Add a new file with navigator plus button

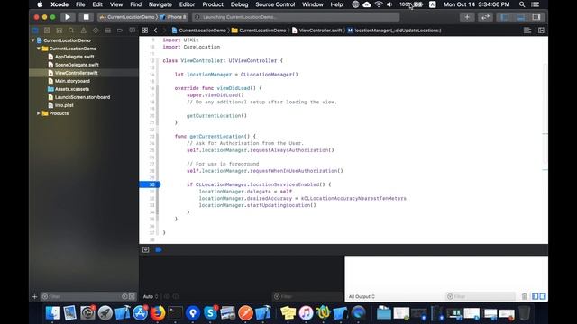click(35, 296)
